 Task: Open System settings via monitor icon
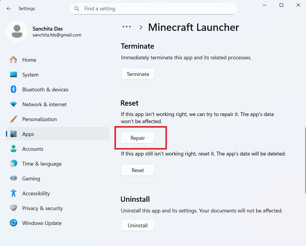click(x=13, y=74)
